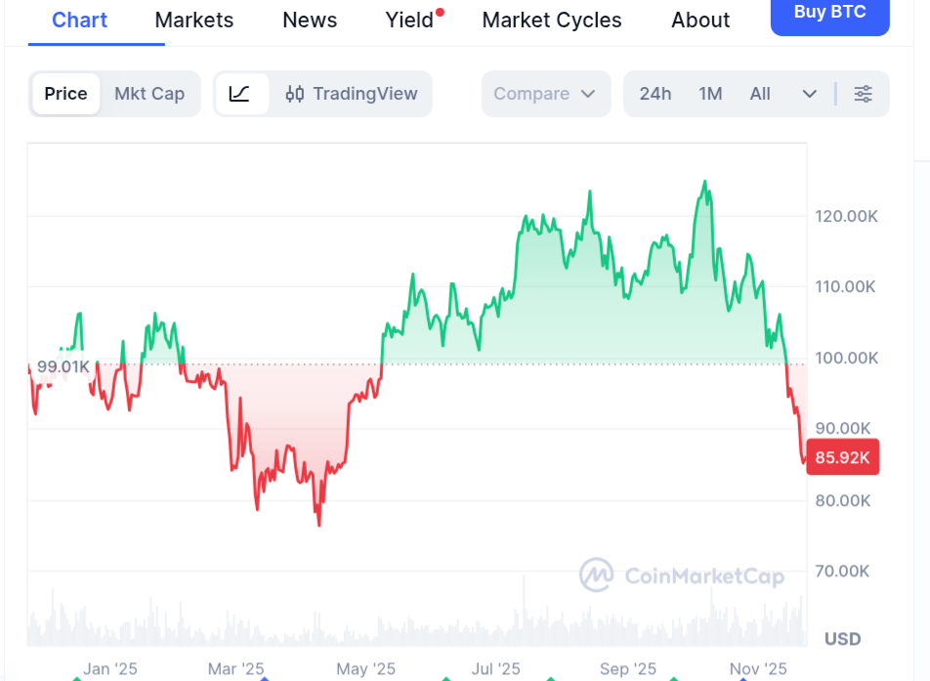Open the TradingView candlestick chart

tap(352, 94)
